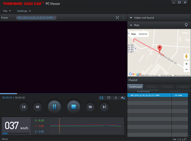Select the Manual playlist tab
The height and width of the screenshot is (141, 191).
pyautogui.click(x=167, y=87)
